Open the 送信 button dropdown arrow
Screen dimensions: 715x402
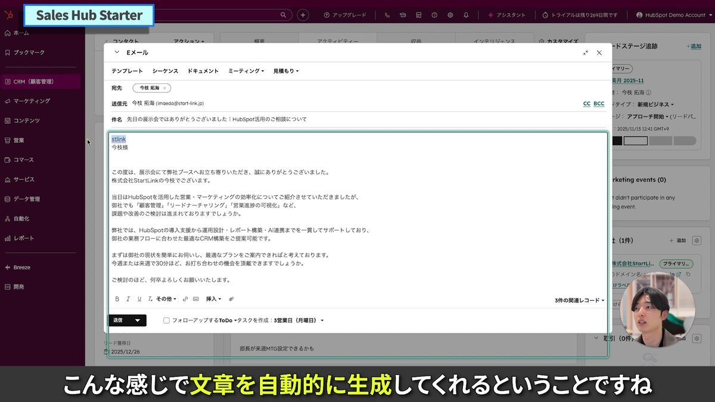[x=137, y=320]
